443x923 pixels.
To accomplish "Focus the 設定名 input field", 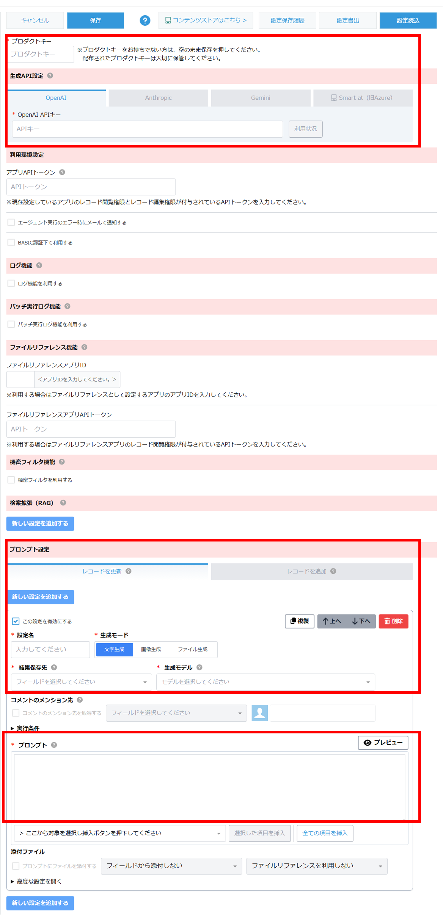I will pos(50,649).
